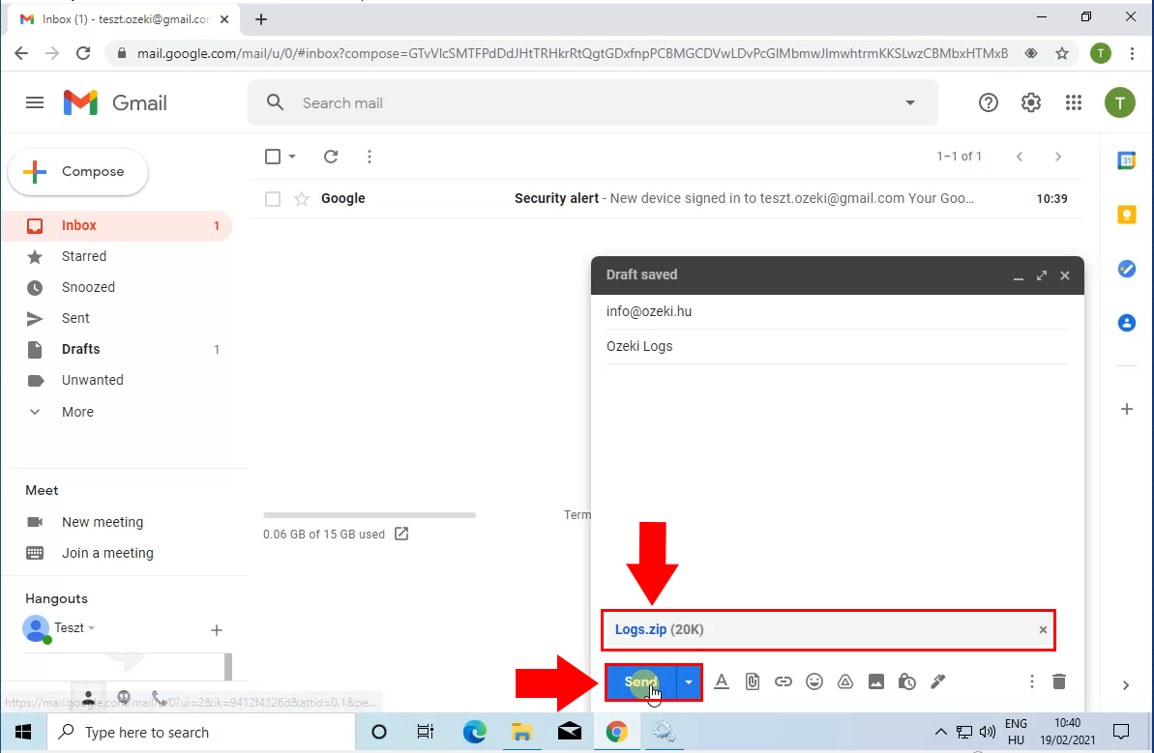Open the Send button's dropdown arrow
Image resolution: width=1154 pixels, height=753 pixels.
click(688, 681)
